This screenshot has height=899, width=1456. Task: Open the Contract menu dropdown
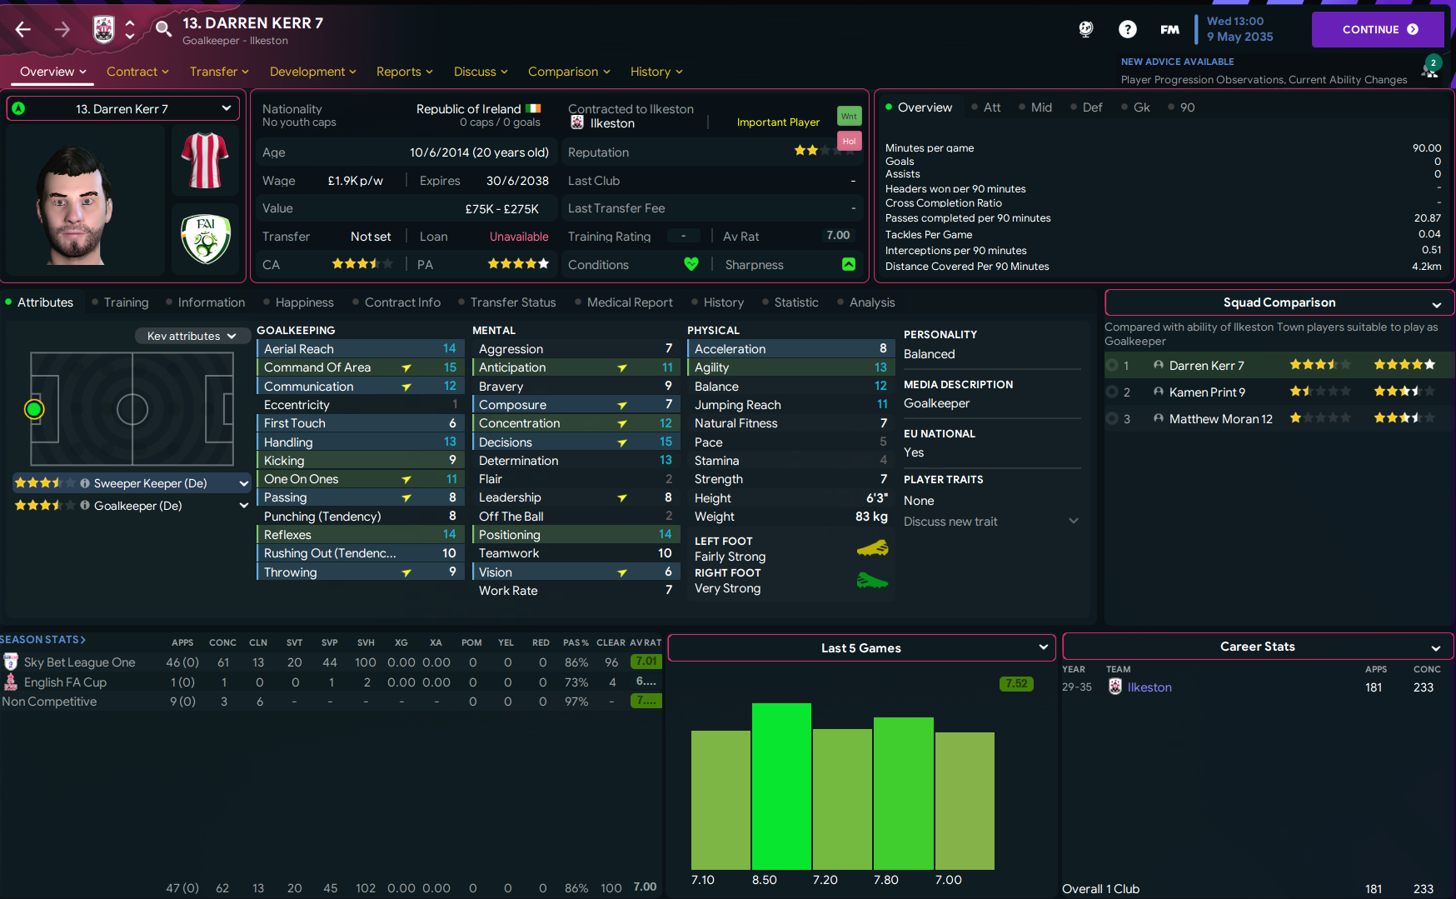pos(137,72)
